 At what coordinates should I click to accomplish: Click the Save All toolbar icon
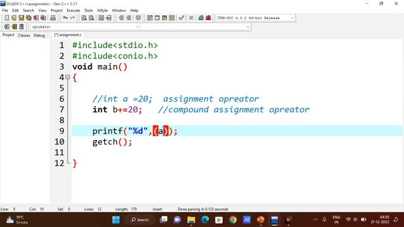pos(28,18)
